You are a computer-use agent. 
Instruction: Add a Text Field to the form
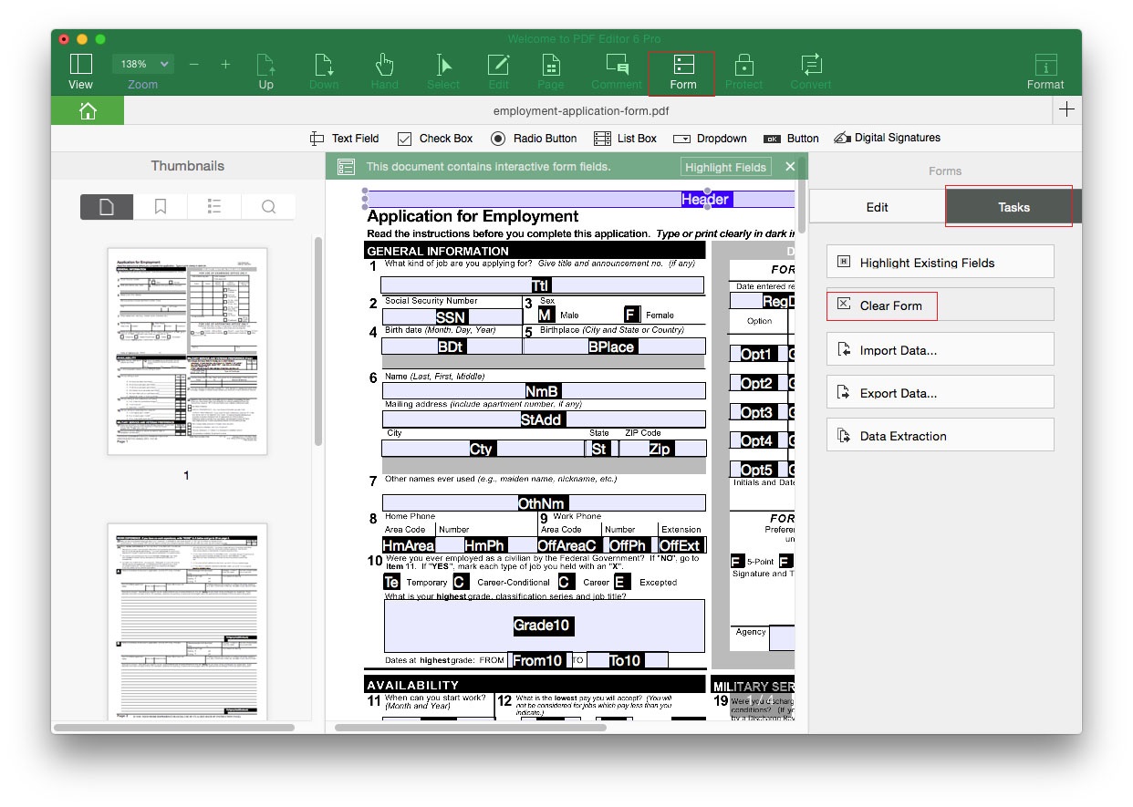(345, 139)
